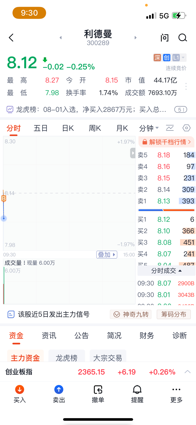Tap the 成交量 volume chart area
The width and height of the screenshot is (196, 425).
click(69, 282)
